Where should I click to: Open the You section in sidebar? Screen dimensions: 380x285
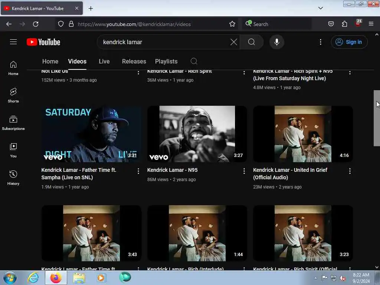pyautogui.click(x=13, y=150)
